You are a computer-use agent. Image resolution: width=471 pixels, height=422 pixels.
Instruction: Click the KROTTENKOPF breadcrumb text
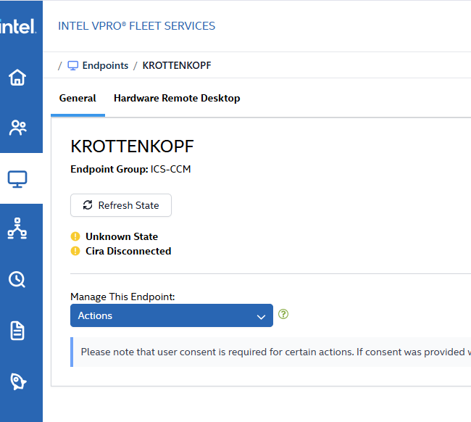tap(177, 65)
